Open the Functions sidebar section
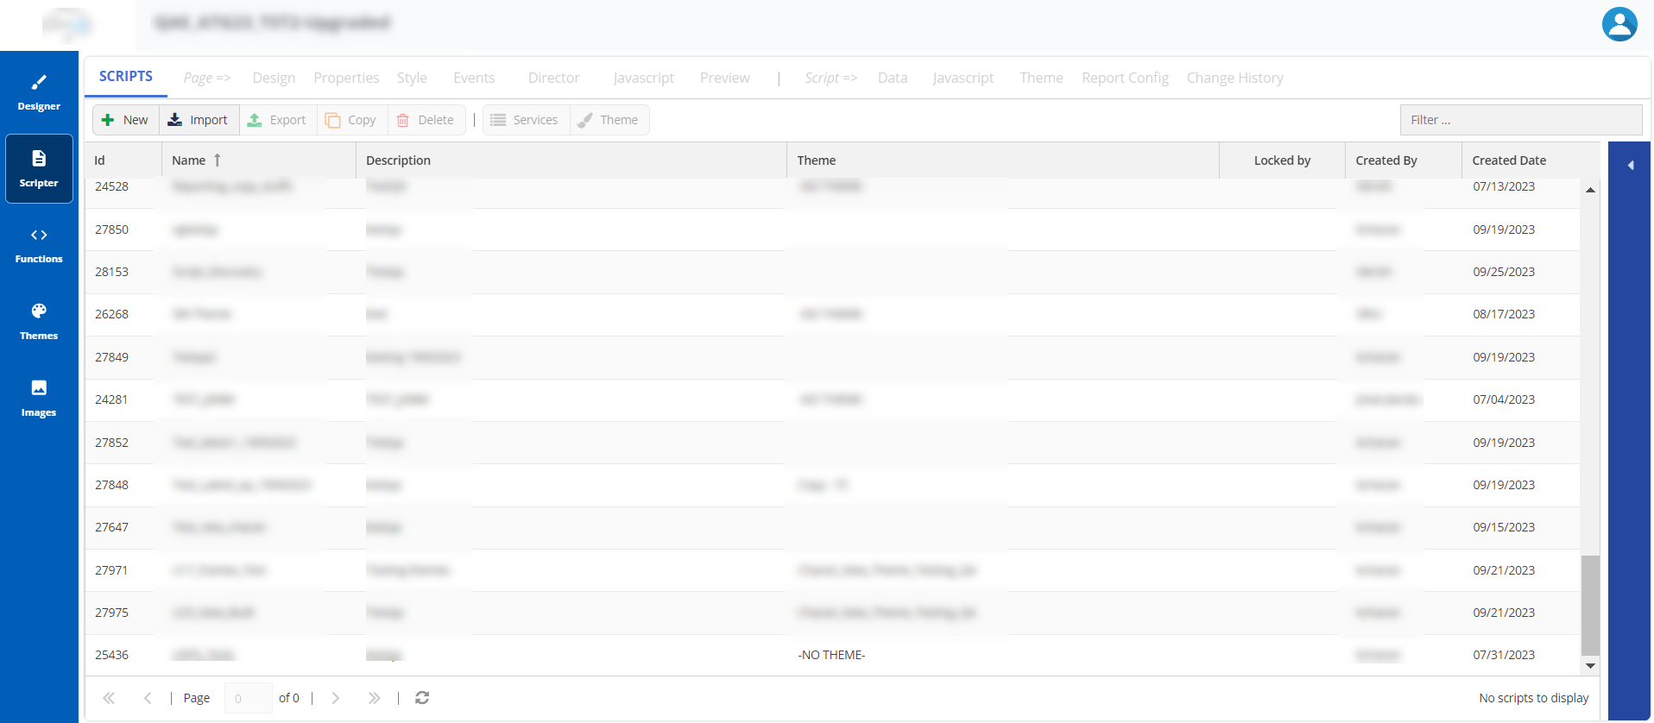Viewport: 1654px width, 723px height. tap(39, 246)
